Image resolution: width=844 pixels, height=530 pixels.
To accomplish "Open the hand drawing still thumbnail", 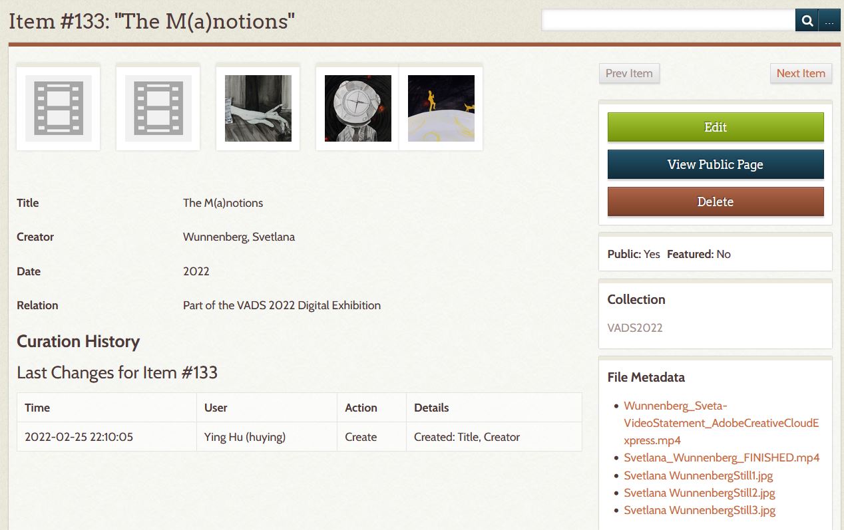I will (258, 108).
